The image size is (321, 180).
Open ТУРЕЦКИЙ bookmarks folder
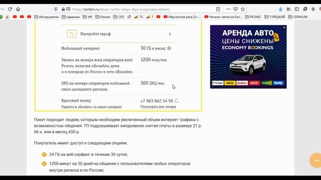(x=275, y=16)
